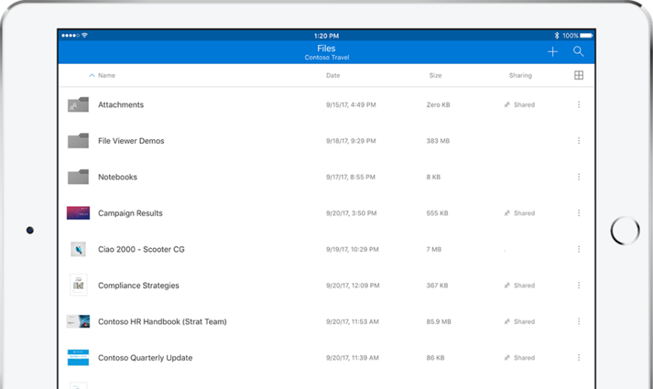
Task: View Shared status of Campaign Results
Action: 520,213
